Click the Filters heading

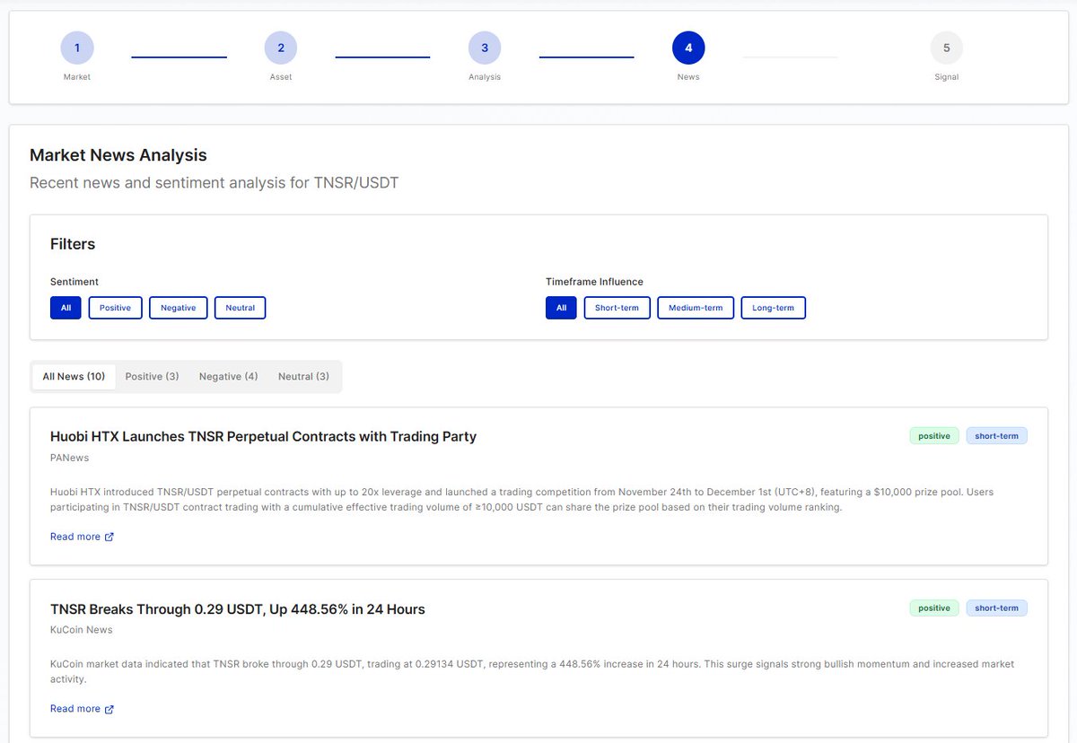pos(73,244)
